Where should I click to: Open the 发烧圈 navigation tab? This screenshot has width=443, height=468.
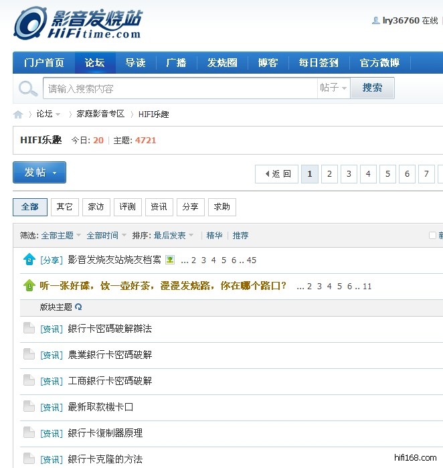click(222, 63)
